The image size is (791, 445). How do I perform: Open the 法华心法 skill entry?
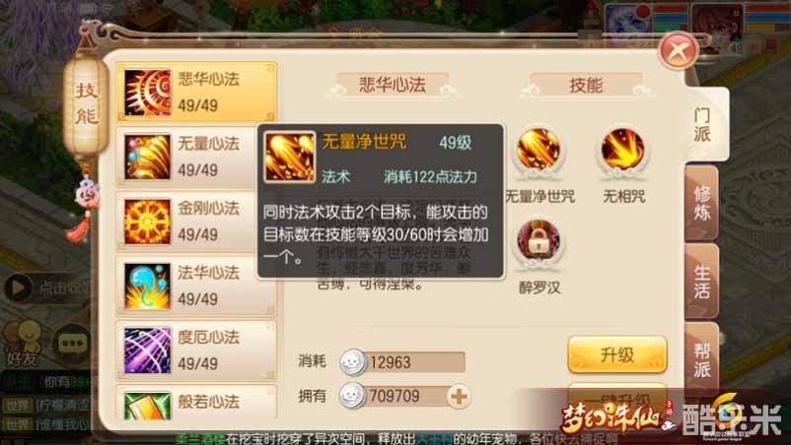click(x=196, y=286)
